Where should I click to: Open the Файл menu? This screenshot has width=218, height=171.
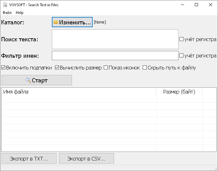pyautogui.click(x=7, y=13)
